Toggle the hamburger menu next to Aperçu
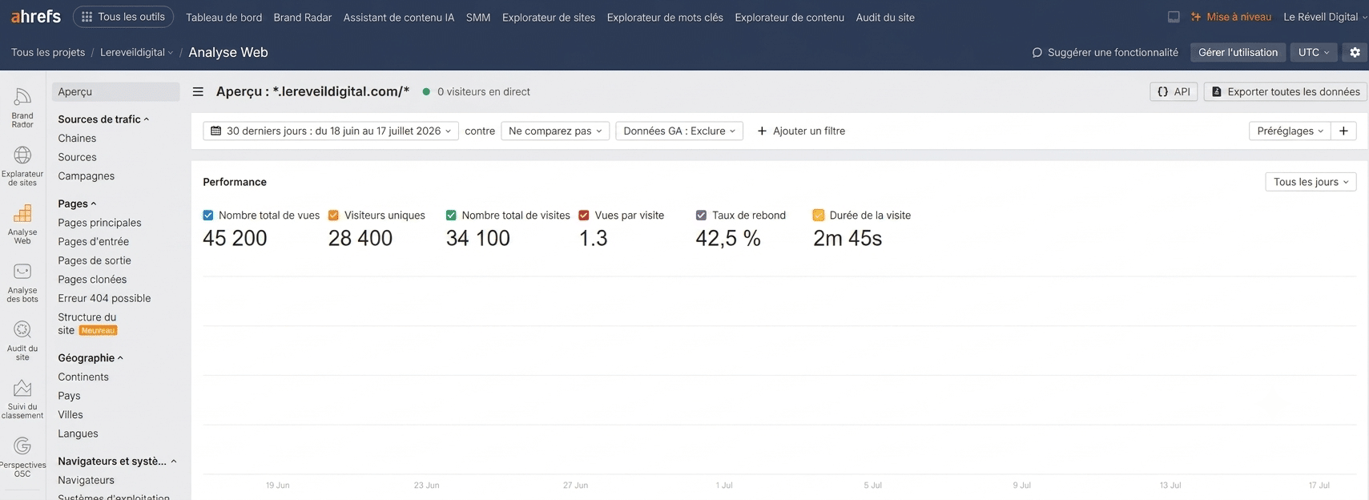1369x500 pixels. pyautogui.click(x=198, y=92)
